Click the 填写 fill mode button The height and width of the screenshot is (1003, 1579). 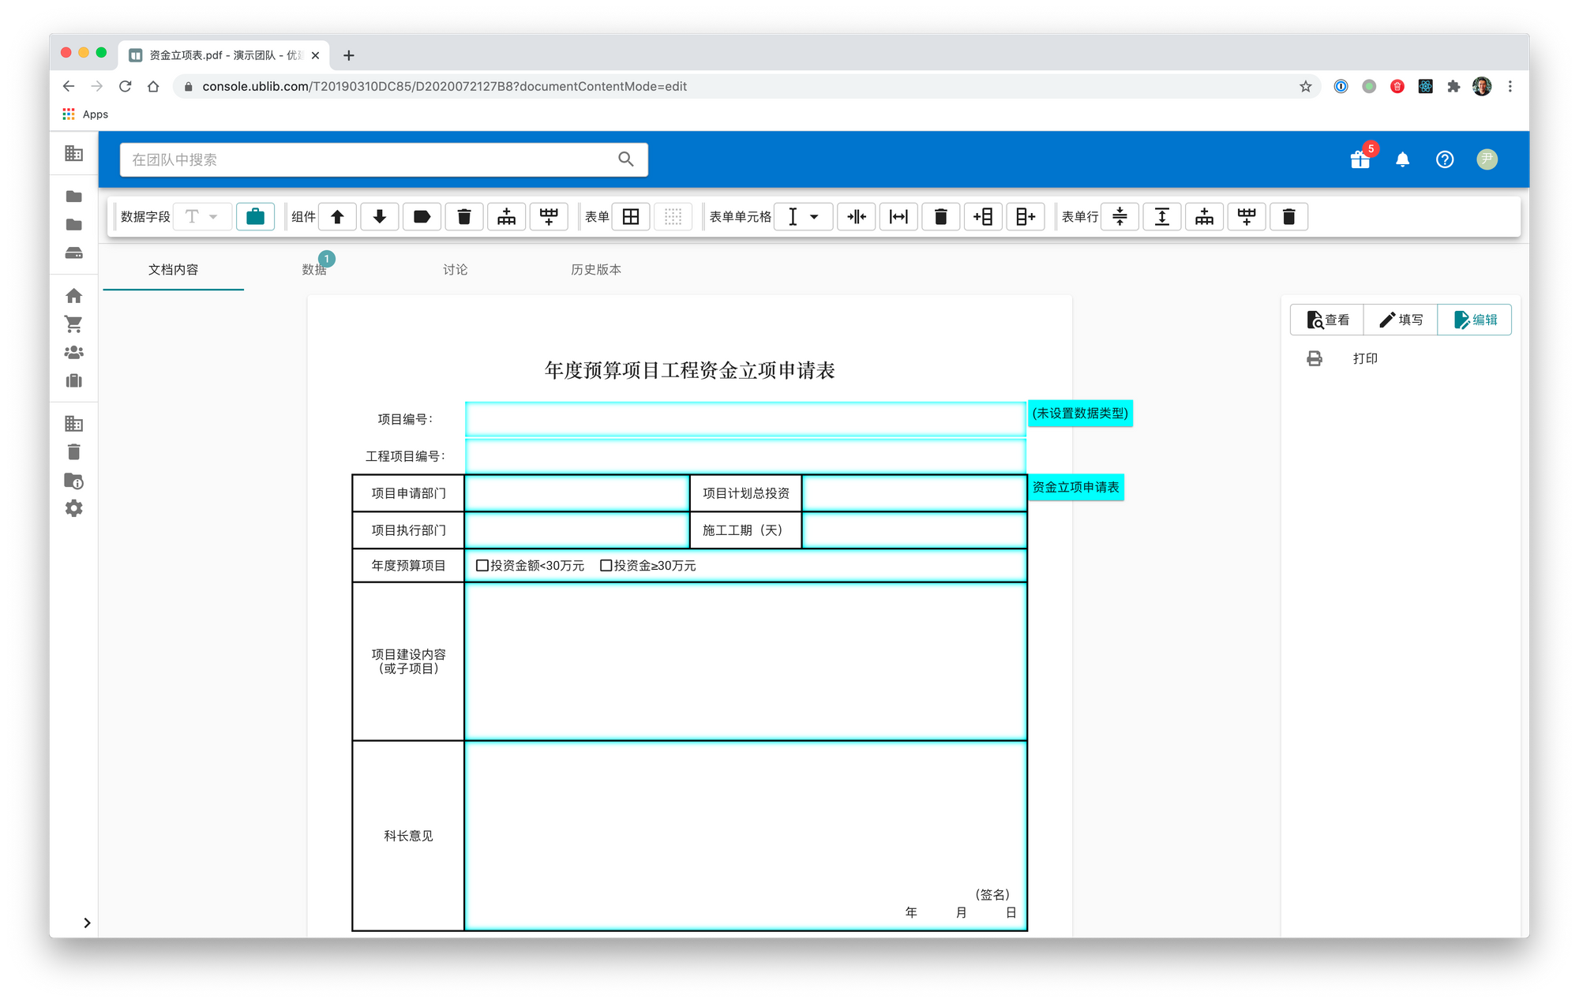pyautogui.click(x=1401, y=320)
